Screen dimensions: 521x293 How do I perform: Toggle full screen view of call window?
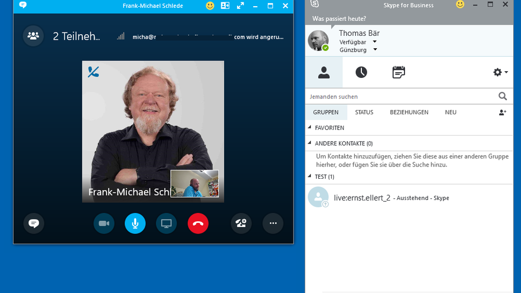240,6
